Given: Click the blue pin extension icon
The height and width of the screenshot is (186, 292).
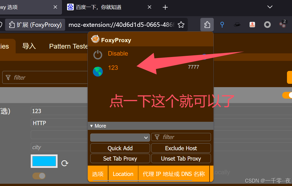Looking at the screenshot, I should click(222, 25).
